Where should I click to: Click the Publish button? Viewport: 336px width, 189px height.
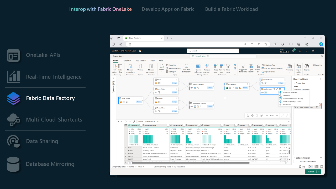pos(311,171)
